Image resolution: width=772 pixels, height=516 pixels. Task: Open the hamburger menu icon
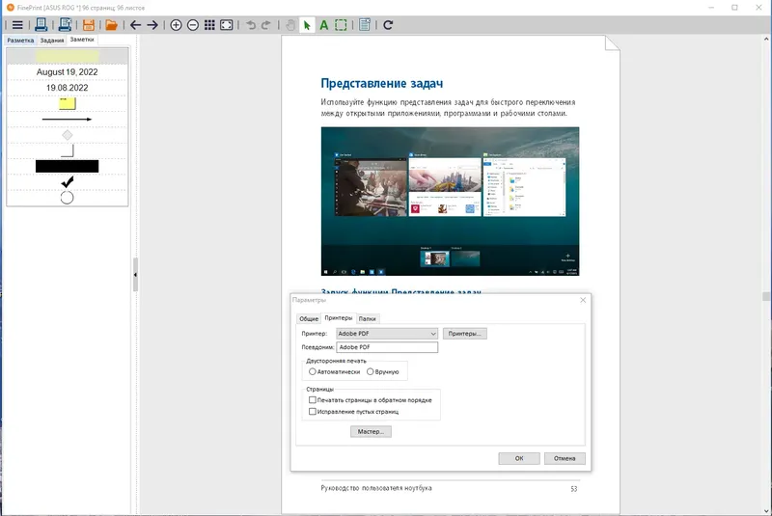coord(17,25)
